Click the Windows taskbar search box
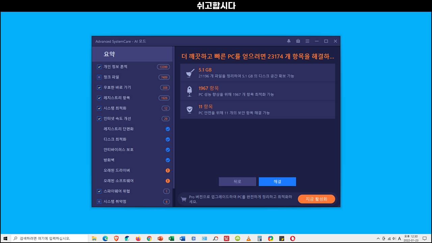This screenshot has width=432, height=243. pos(49,238)
